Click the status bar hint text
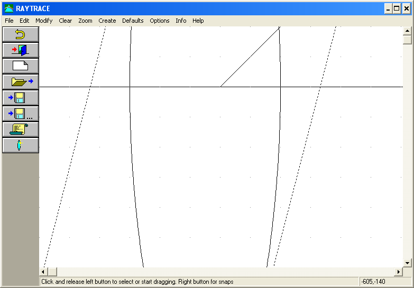 pyautogui.click(x=137, y=282)
